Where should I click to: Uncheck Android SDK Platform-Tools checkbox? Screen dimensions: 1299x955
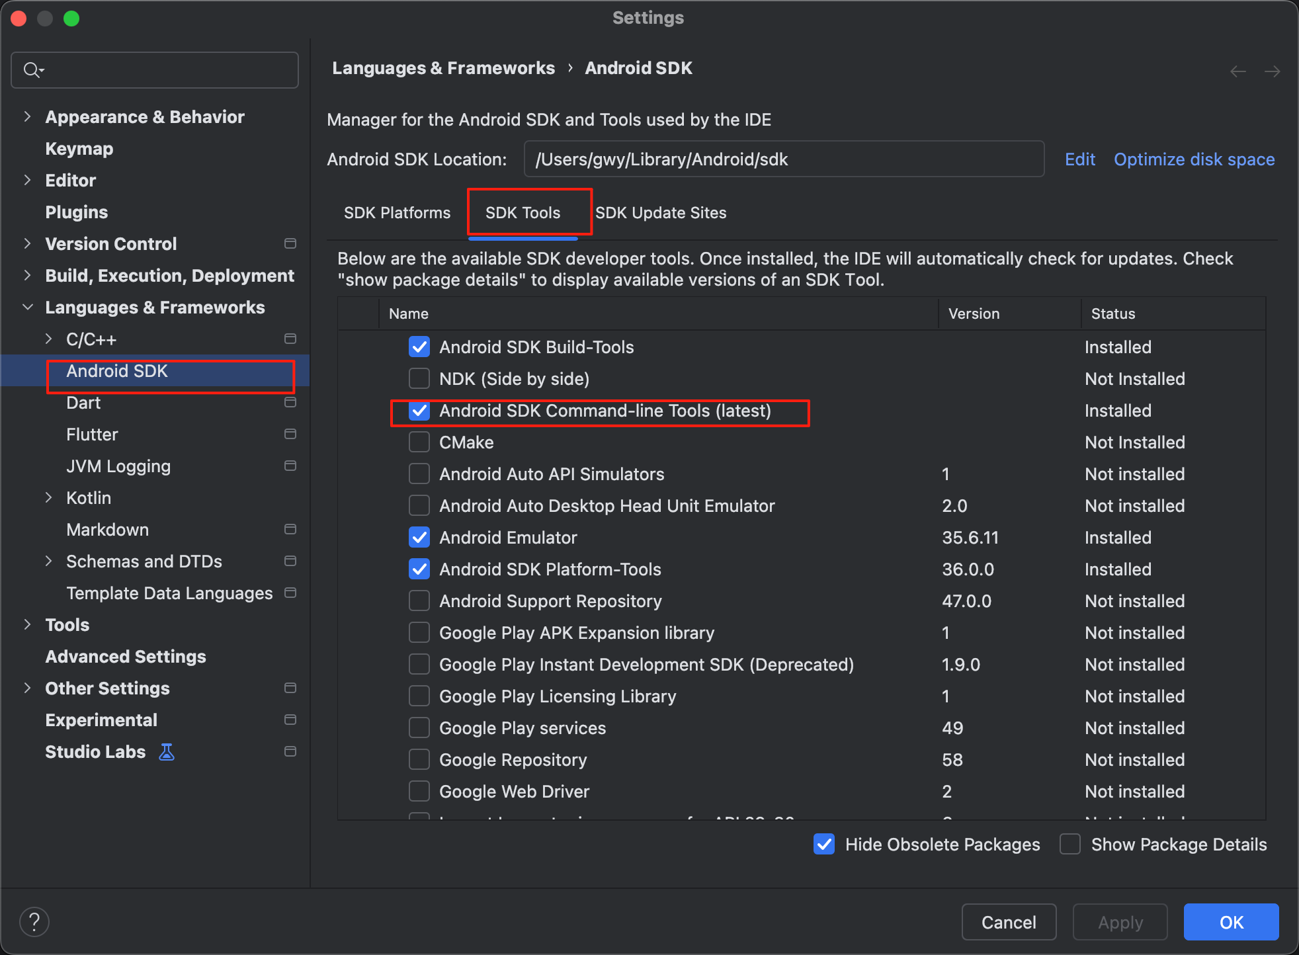(419, 569)
